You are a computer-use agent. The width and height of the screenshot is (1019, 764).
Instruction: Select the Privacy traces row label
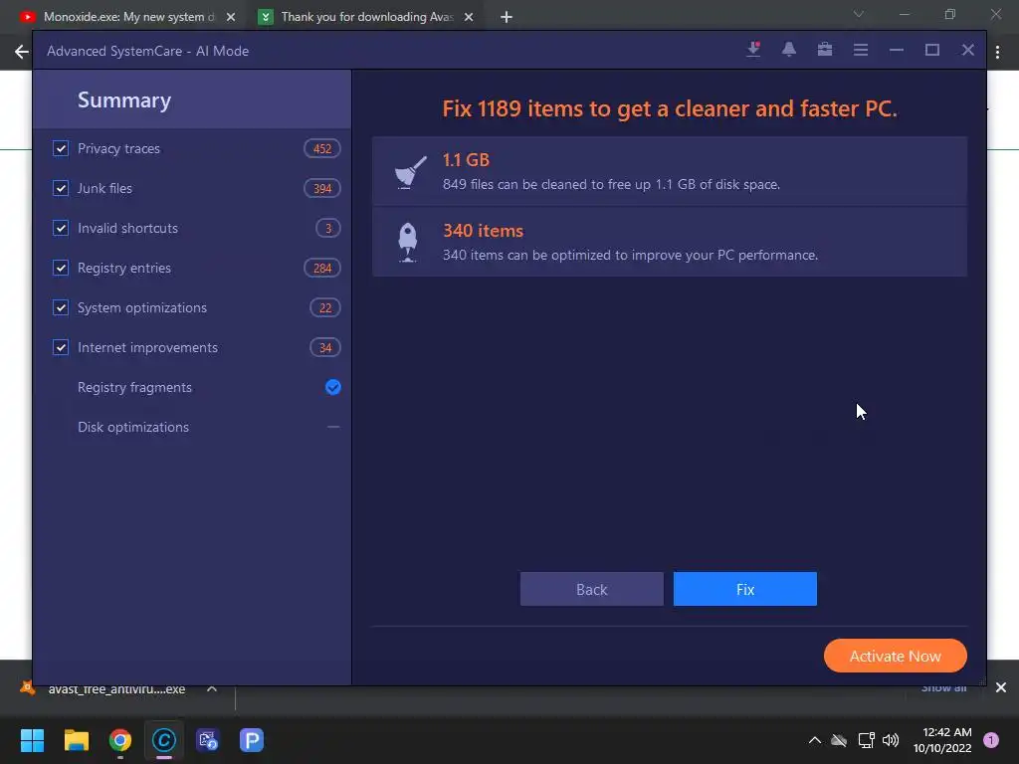pyautogui.click(x=119, y=149)
